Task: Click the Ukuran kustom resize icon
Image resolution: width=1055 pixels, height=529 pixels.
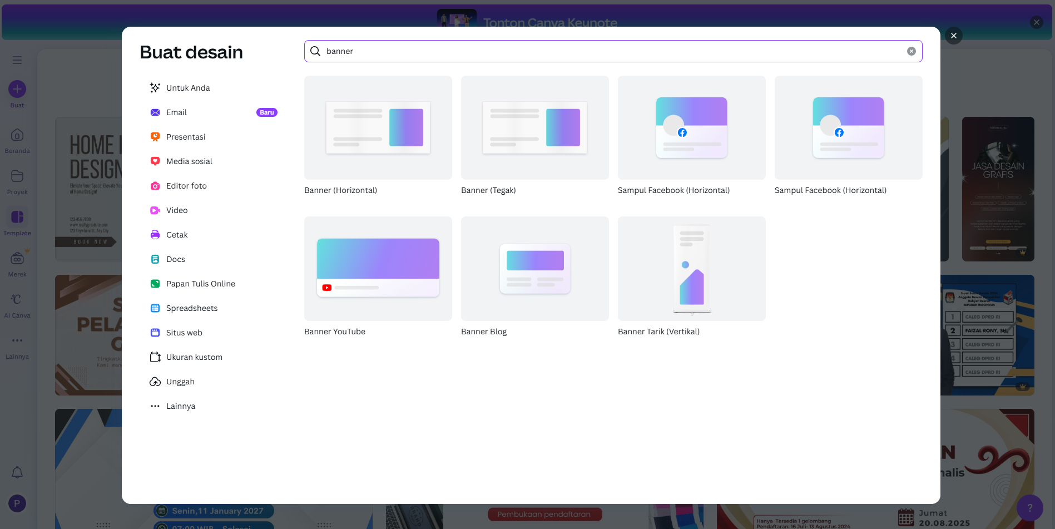Action: [x=155, y=357]
